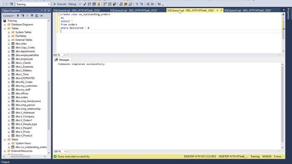Switch output to Results to File
This screenshot has height=164, width=292.
click(x=130, y=4)
